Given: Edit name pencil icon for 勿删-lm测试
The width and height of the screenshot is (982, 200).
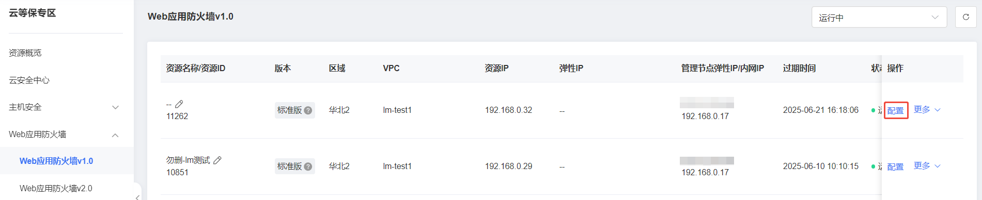Looking at the screenshot, I should click(217, 160).
